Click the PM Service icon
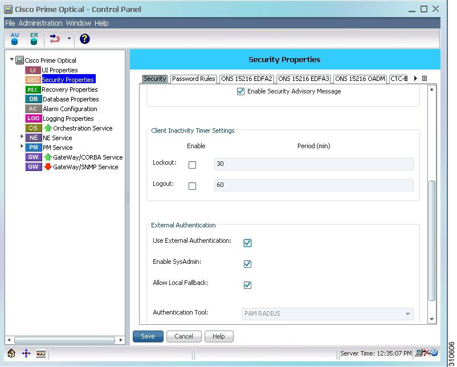The height and width of the screenshot is (367, 457). tap(33, 148)
